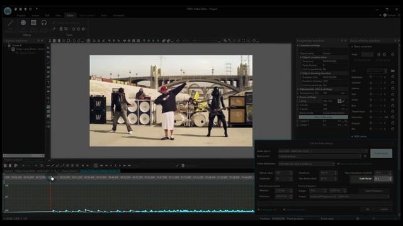Select the Text tool in left toolbar
This screenshot has width=403, height=226.
(x=48, y=82)
